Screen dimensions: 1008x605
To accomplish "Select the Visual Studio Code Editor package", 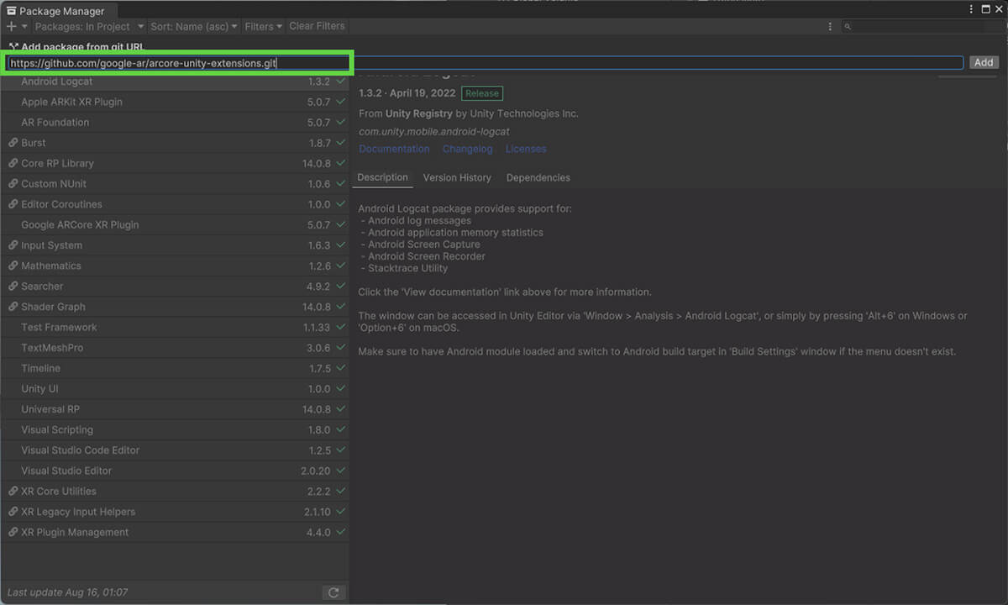I will pos(175,450).
